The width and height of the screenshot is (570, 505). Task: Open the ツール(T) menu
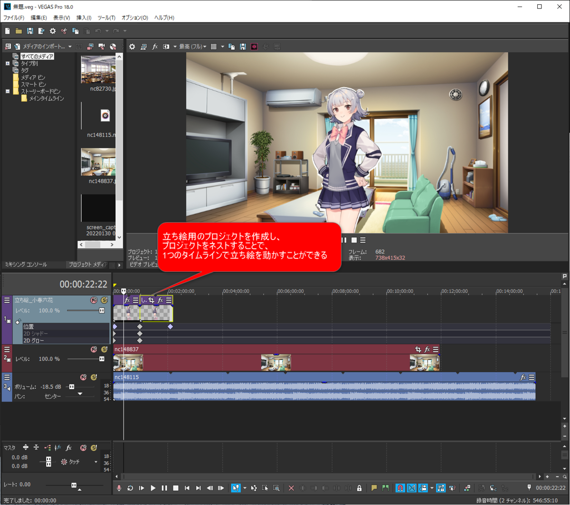pyautogui.click(x=106, y=18)
